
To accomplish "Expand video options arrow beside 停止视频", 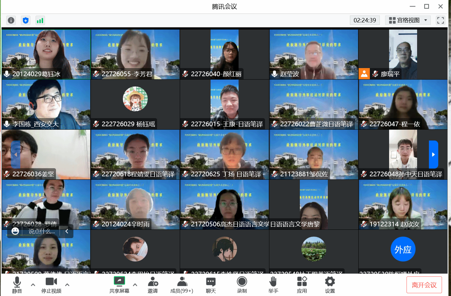I will [67, 284].
